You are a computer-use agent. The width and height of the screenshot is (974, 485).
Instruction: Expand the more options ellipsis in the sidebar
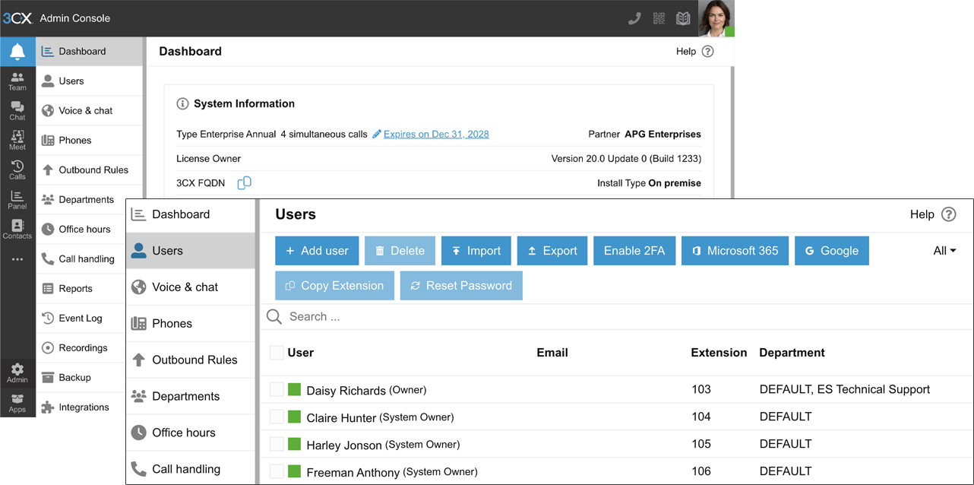[x=17, y=258]
